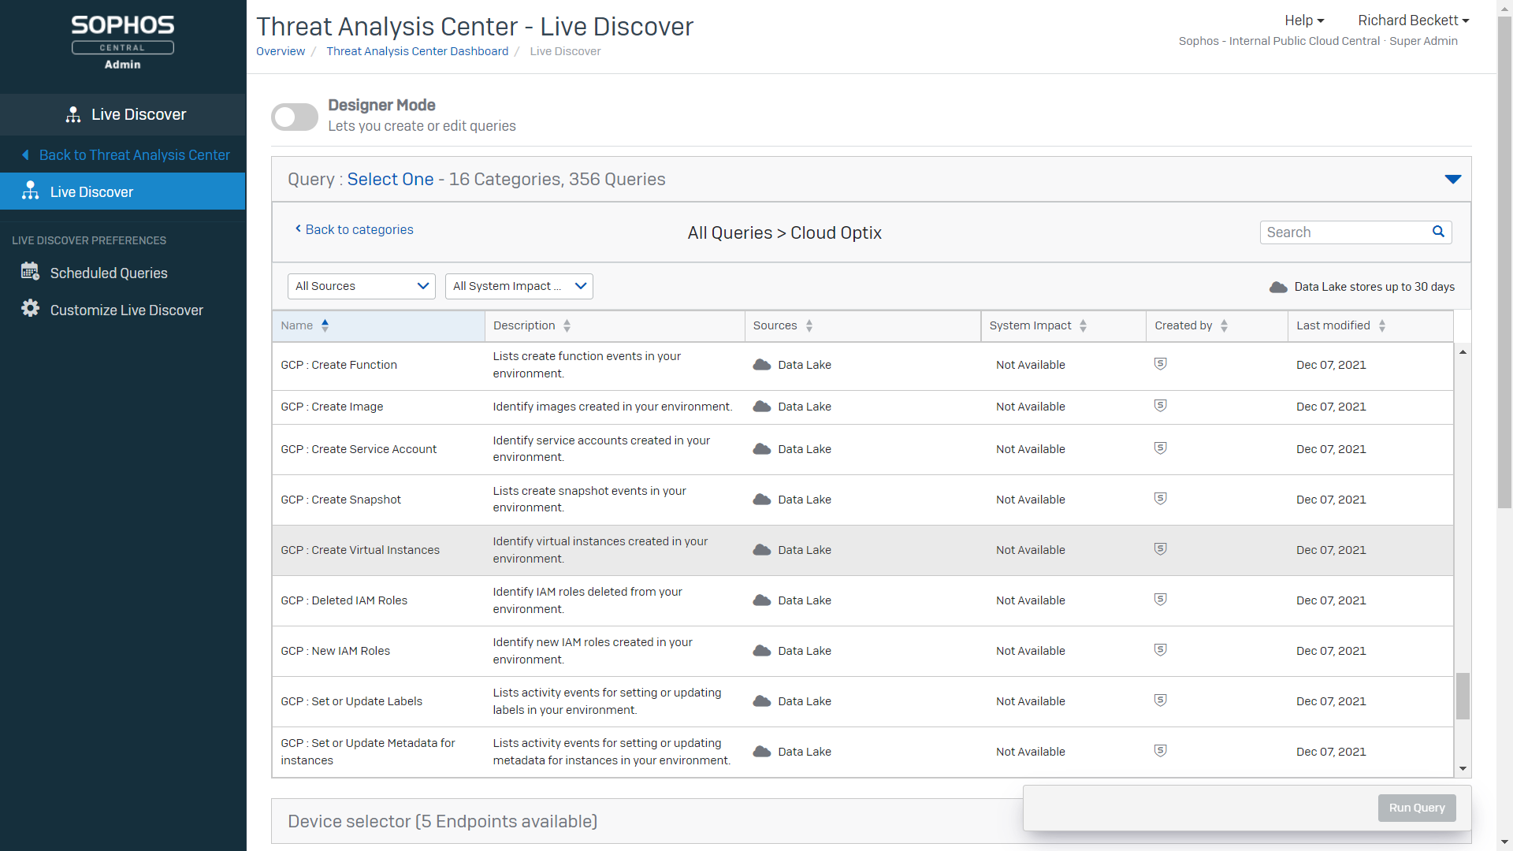This screenshot has height=851, width=1513.
Task: Collapse the Query section arrow
Action: pos(1452,180)
